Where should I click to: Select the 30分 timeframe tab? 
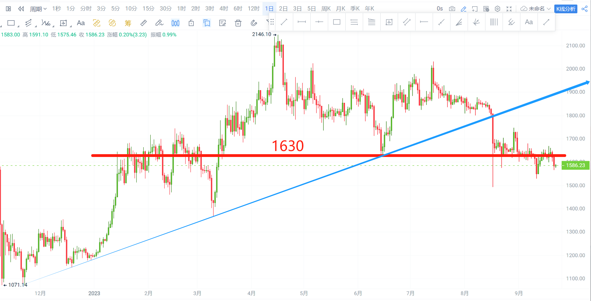(166, 9)
